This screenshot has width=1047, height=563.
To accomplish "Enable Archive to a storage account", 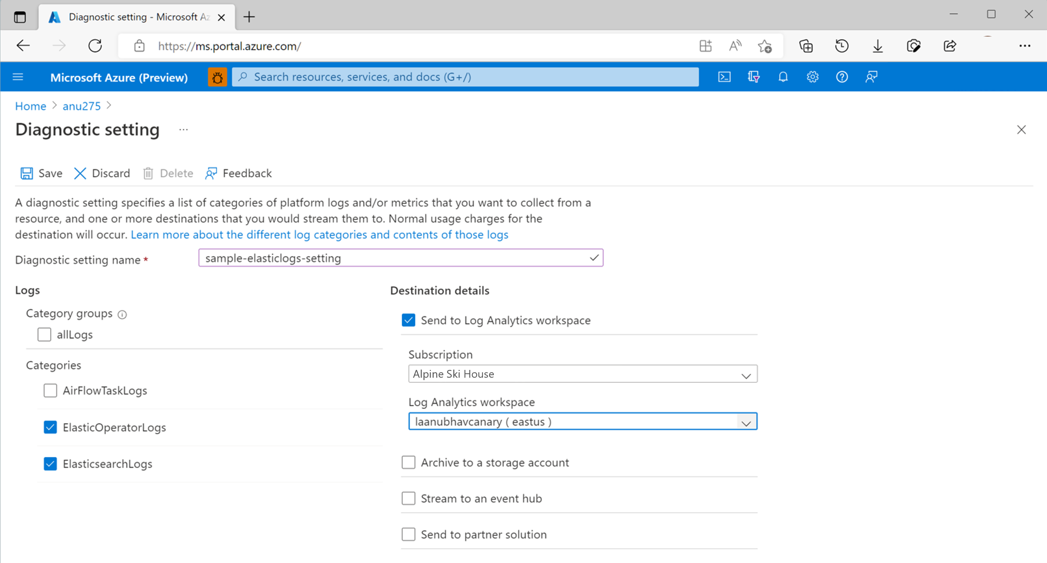I will pyautogui.click(x=408, y=462).
